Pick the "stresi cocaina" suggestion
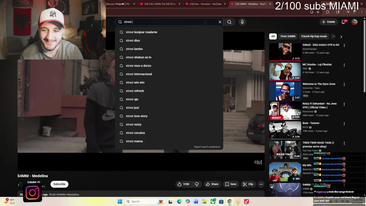The width and height of the screenshot is (366, 206). click(x=169, y=133)
